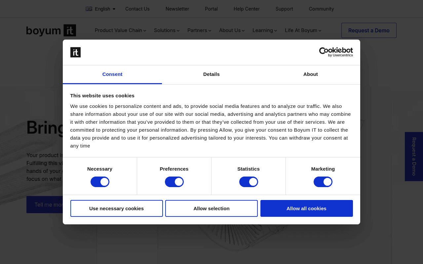This screenshot has height=264, width=423.
Task: Select the Allow selection button
Action: tap(211, 209)
